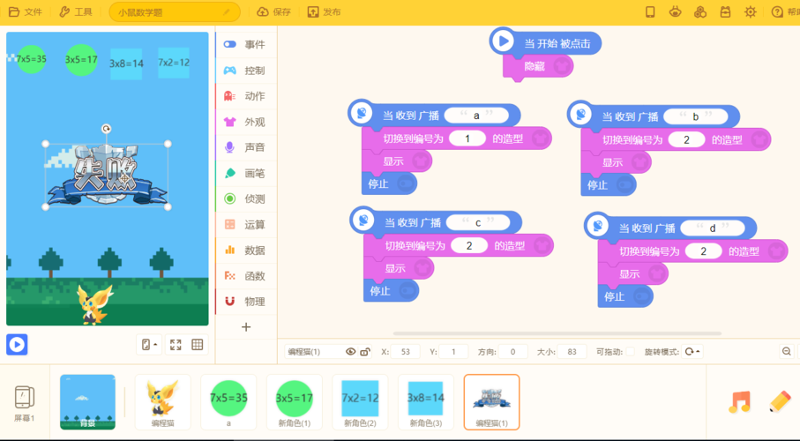The height and width of the screenshot is (441, 800).
Task: Click the mobile device preview icon
Action: coord(650,12)
